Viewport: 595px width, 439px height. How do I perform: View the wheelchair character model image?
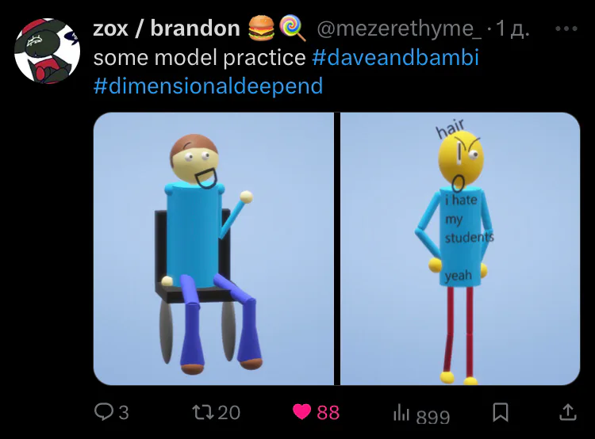click(x=213, y=249)
